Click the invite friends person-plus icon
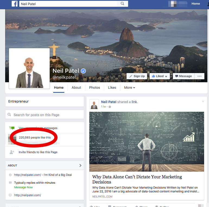 pyautogui.click(x=12, y=152)
